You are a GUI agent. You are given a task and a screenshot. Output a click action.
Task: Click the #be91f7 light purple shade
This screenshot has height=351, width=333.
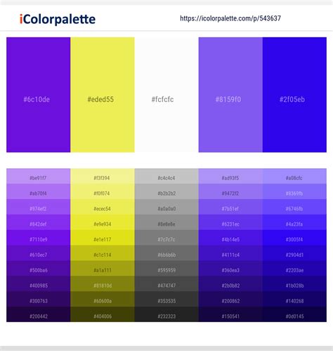pyautogui.click(x=39, y=176)
